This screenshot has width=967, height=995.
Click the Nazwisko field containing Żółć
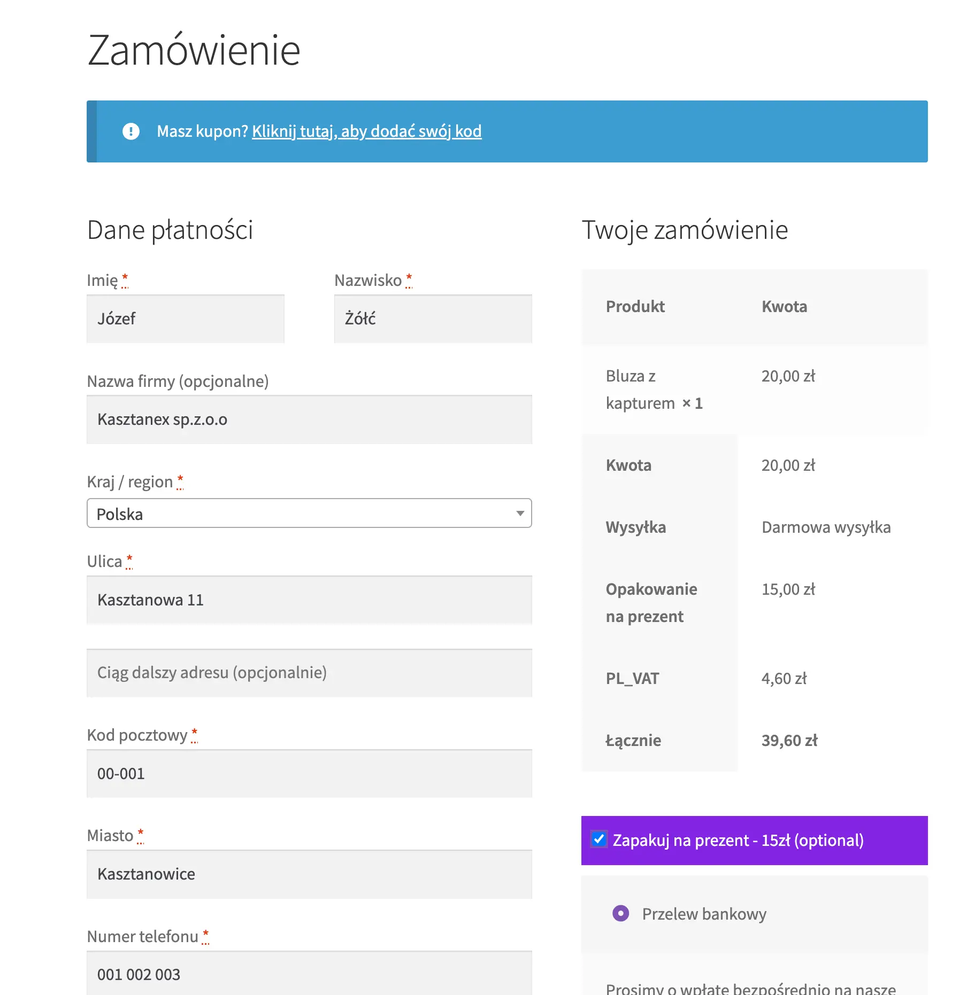[433, 319]
